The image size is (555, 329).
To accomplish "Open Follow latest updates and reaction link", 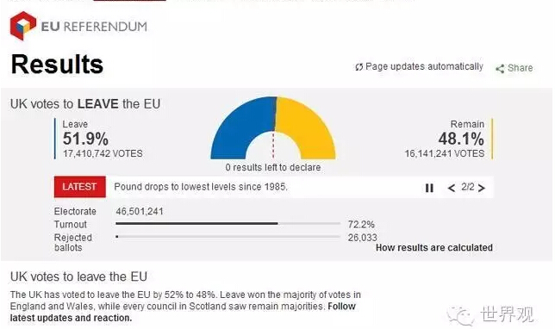I will coord(183,312).
